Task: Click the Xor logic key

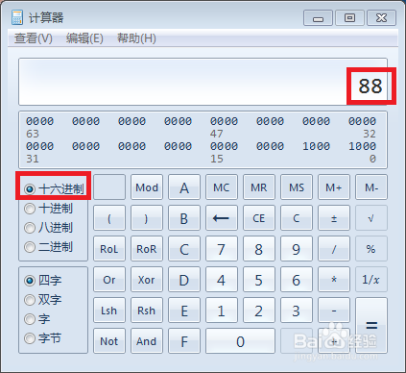Action: (147, 280)
